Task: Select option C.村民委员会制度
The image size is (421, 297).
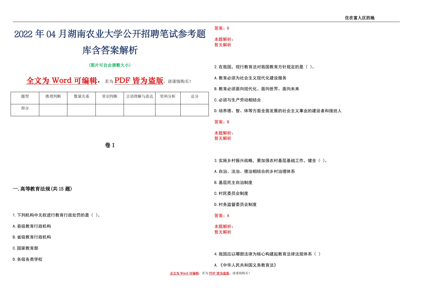Action: click(x=231, y=193)
